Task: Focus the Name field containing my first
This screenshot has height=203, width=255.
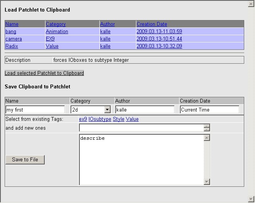Action: tap(35, 110)
